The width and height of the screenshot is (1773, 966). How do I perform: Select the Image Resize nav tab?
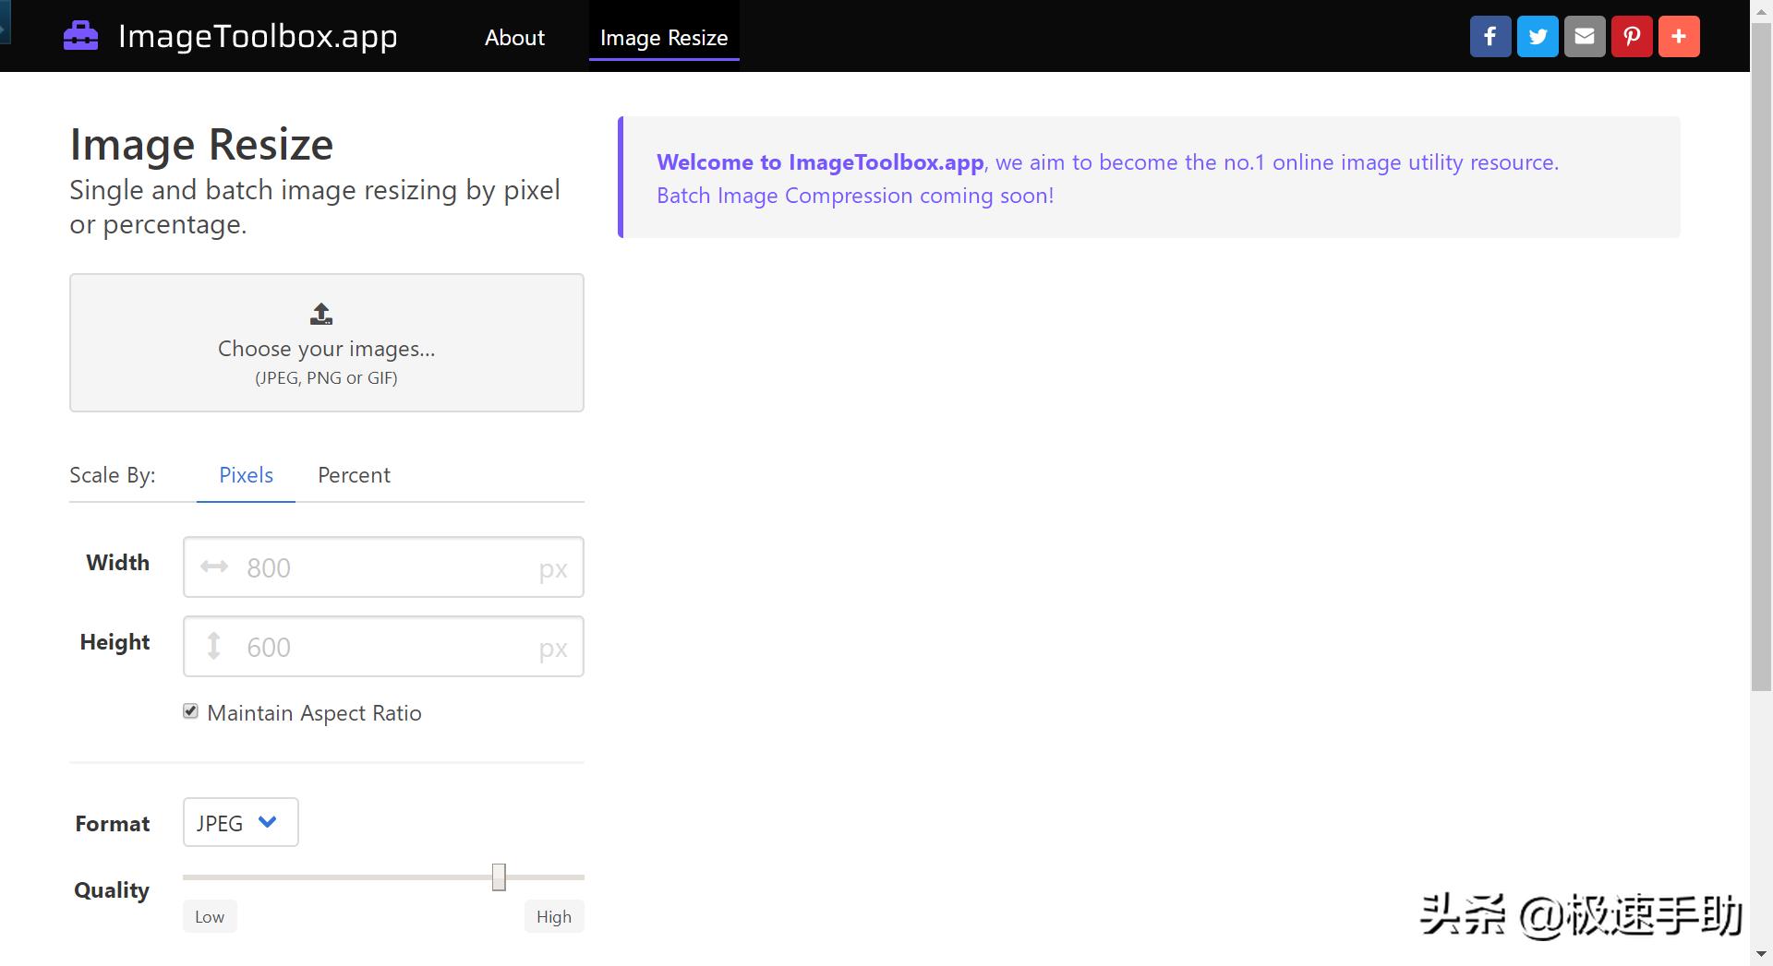tap(664, 38)
